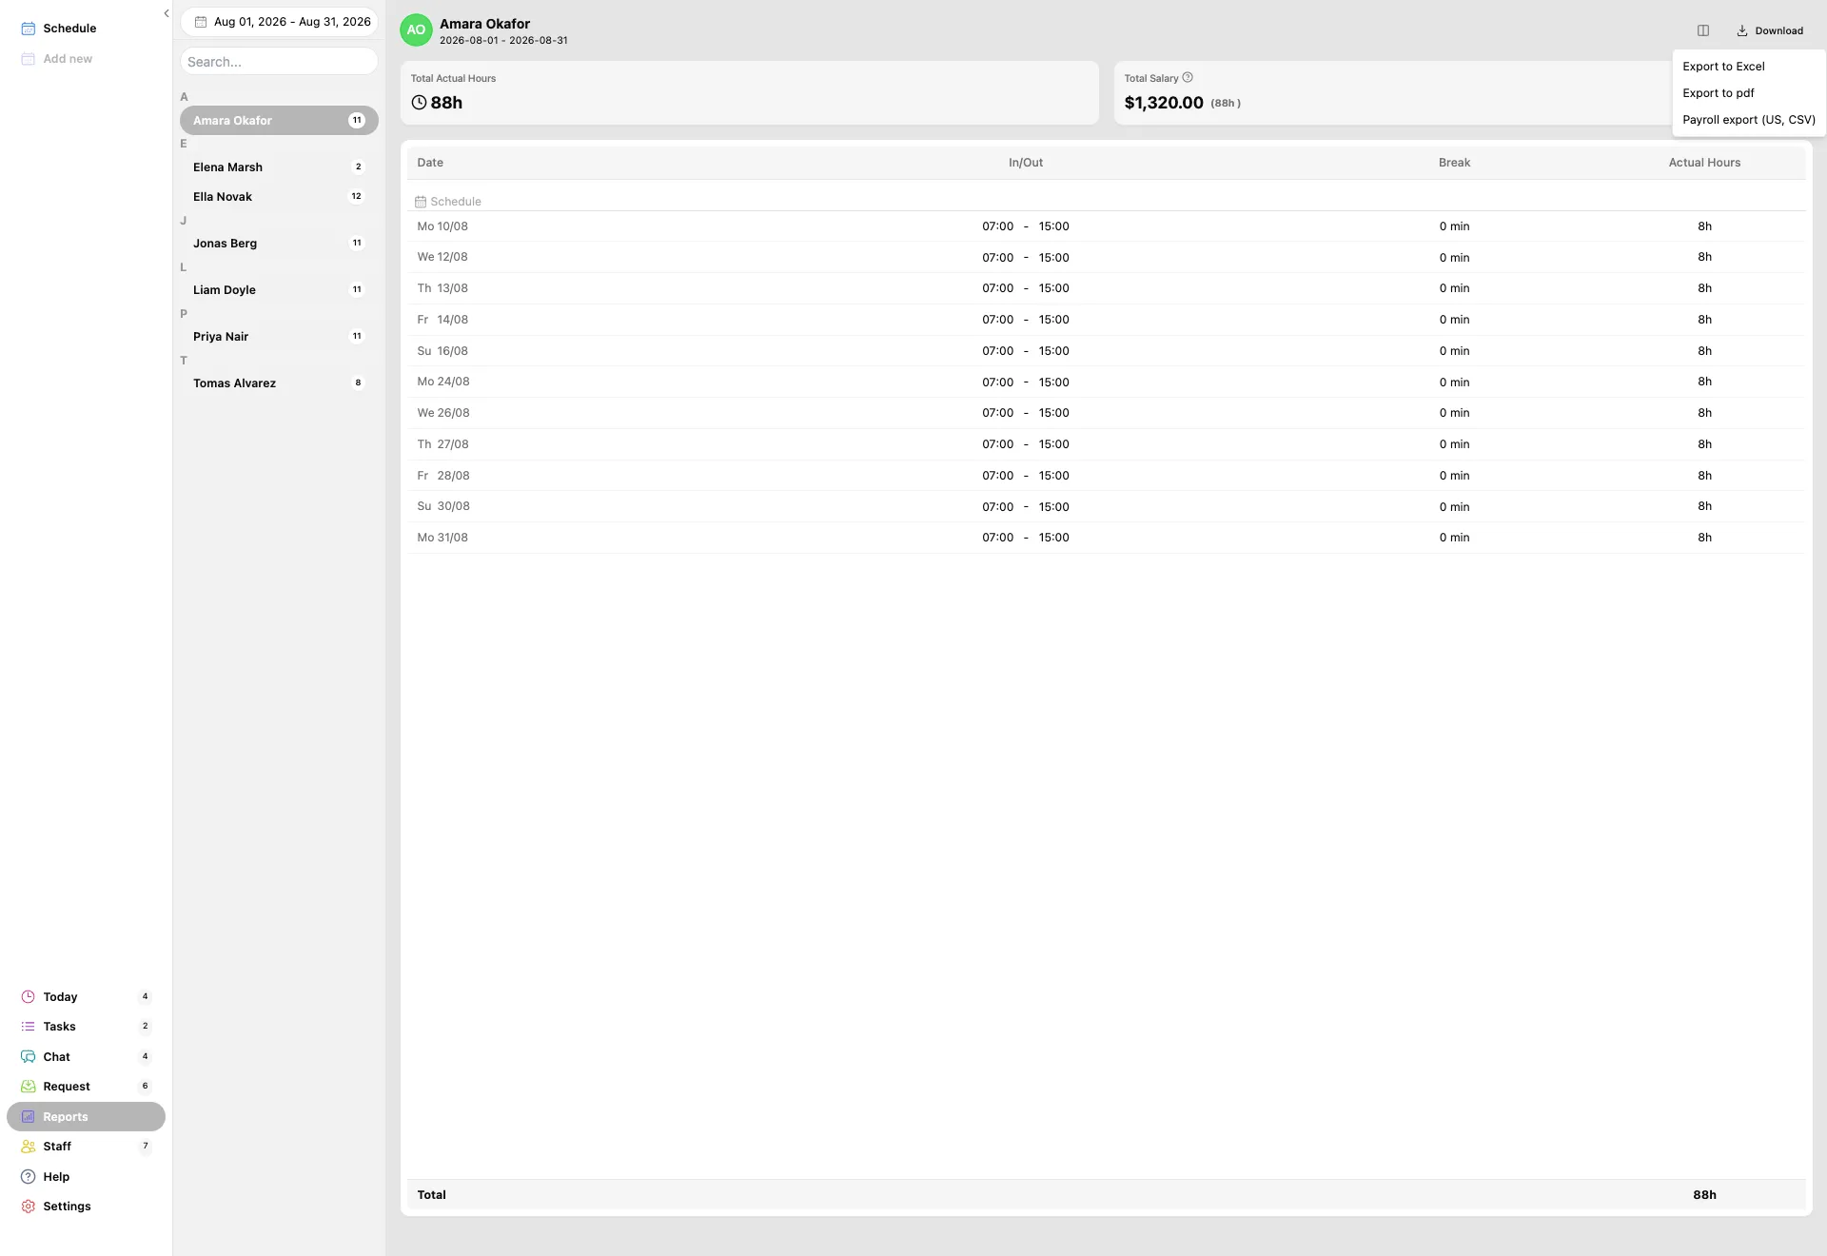Select Tomas Alvarez in staff list
This screenshot has width=1827, height=1256.
[279, 383]
